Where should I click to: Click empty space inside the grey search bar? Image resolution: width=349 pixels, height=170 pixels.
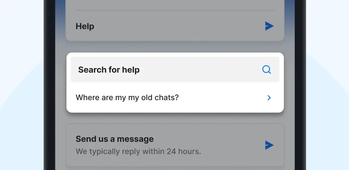point(201,70)
